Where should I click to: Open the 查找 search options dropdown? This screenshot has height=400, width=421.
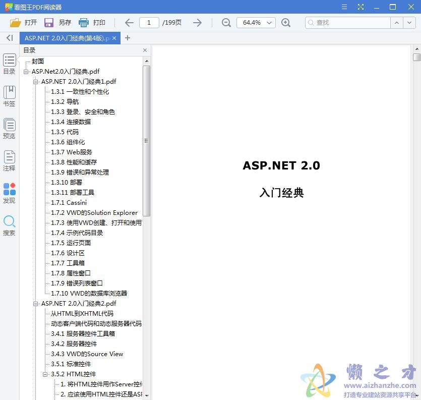[410, 23]
